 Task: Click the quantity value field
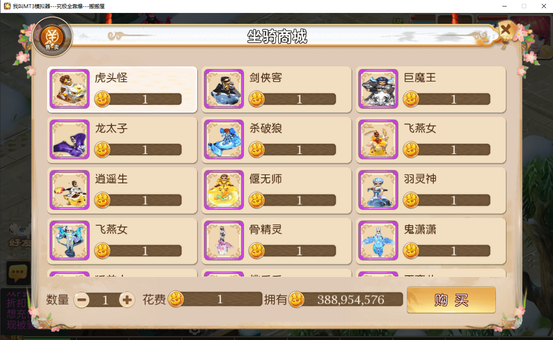click(105, 300)
